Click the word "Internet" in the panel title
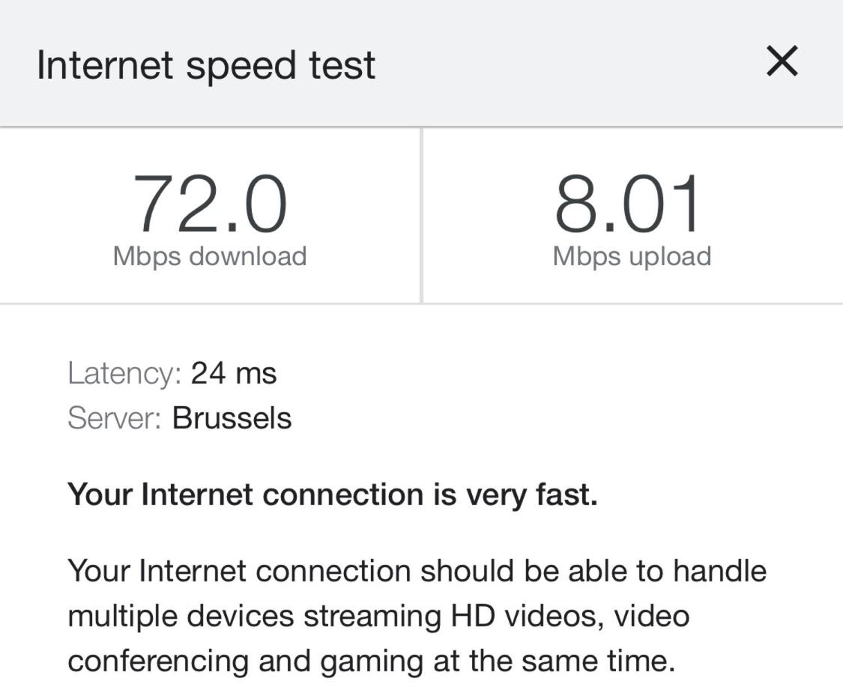The height and width of the screenshot is (699, 843). pos(104,64)
